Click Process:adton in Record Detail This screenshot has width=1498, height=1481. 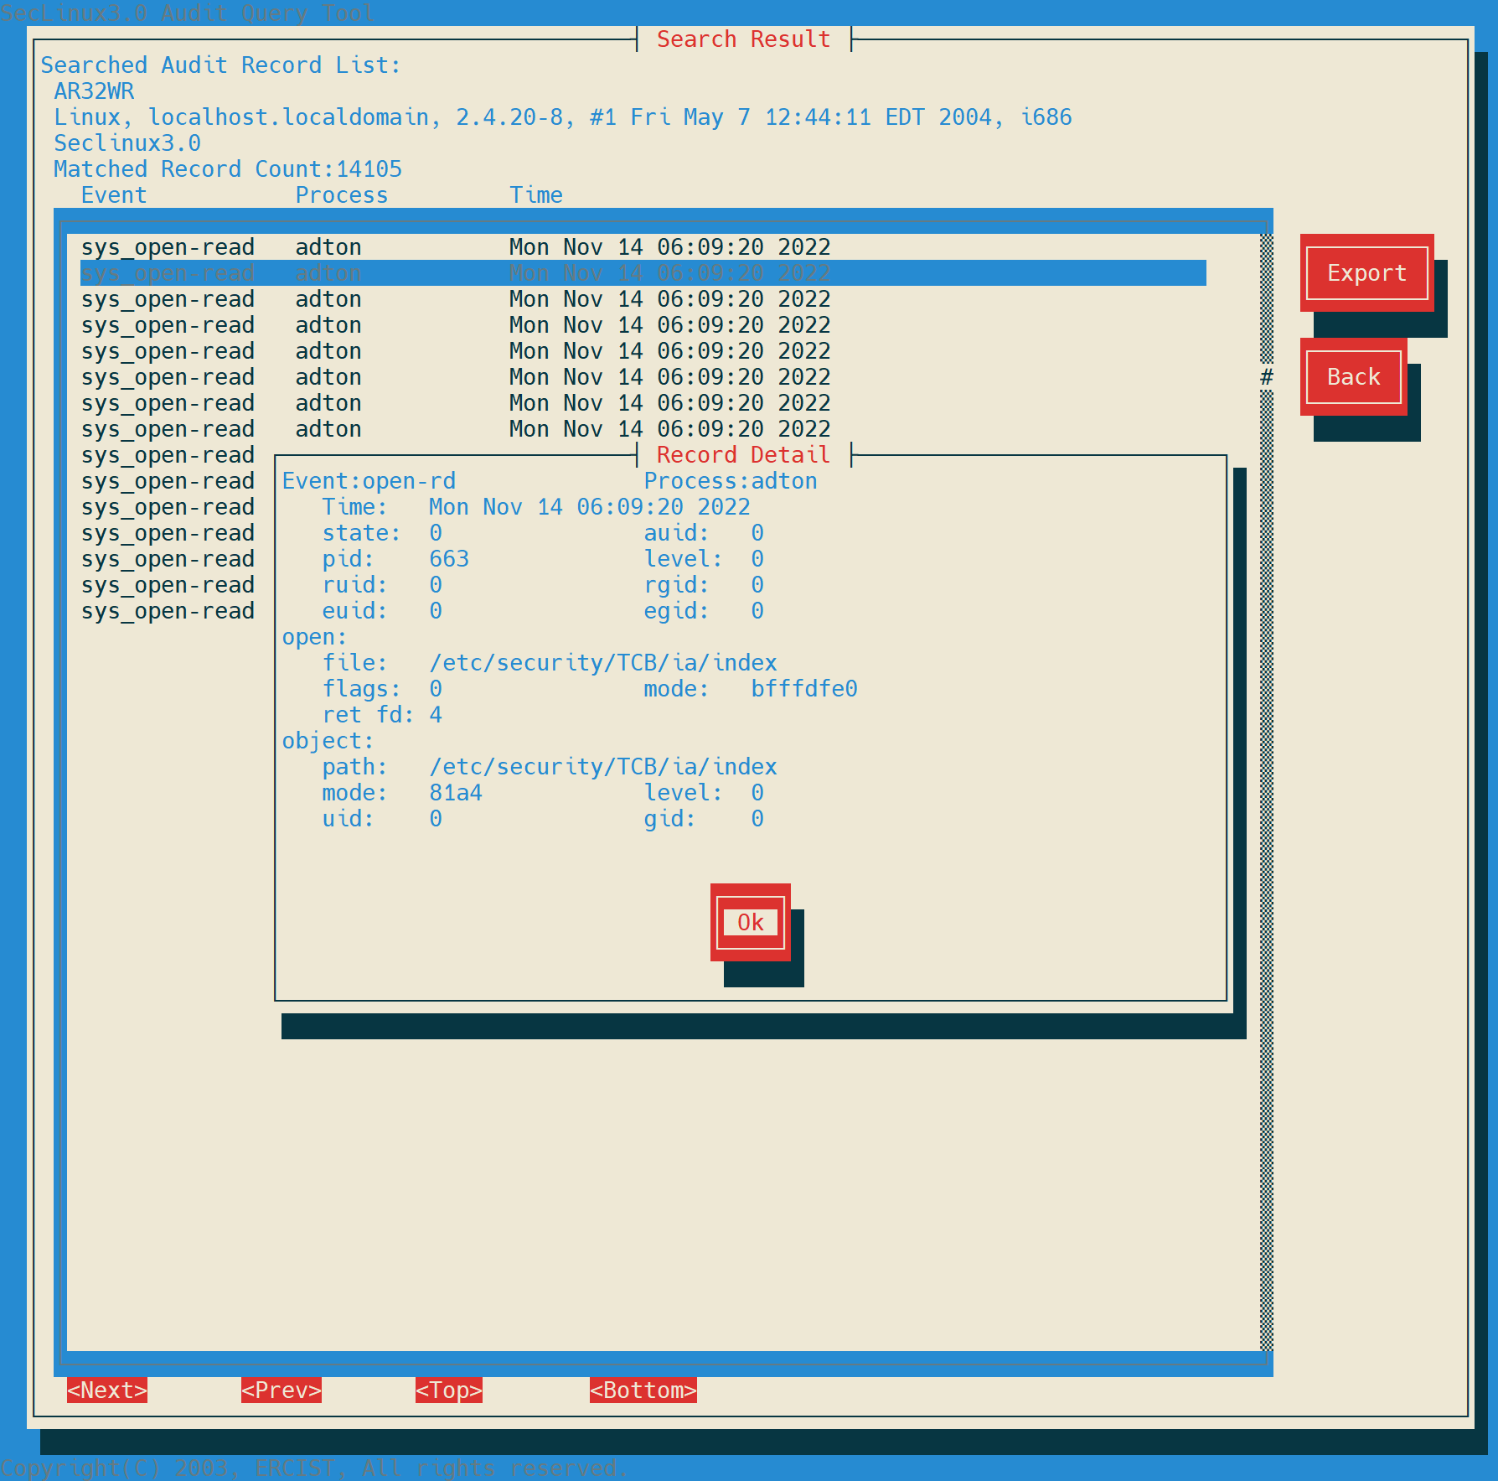(x=731, y=481)
